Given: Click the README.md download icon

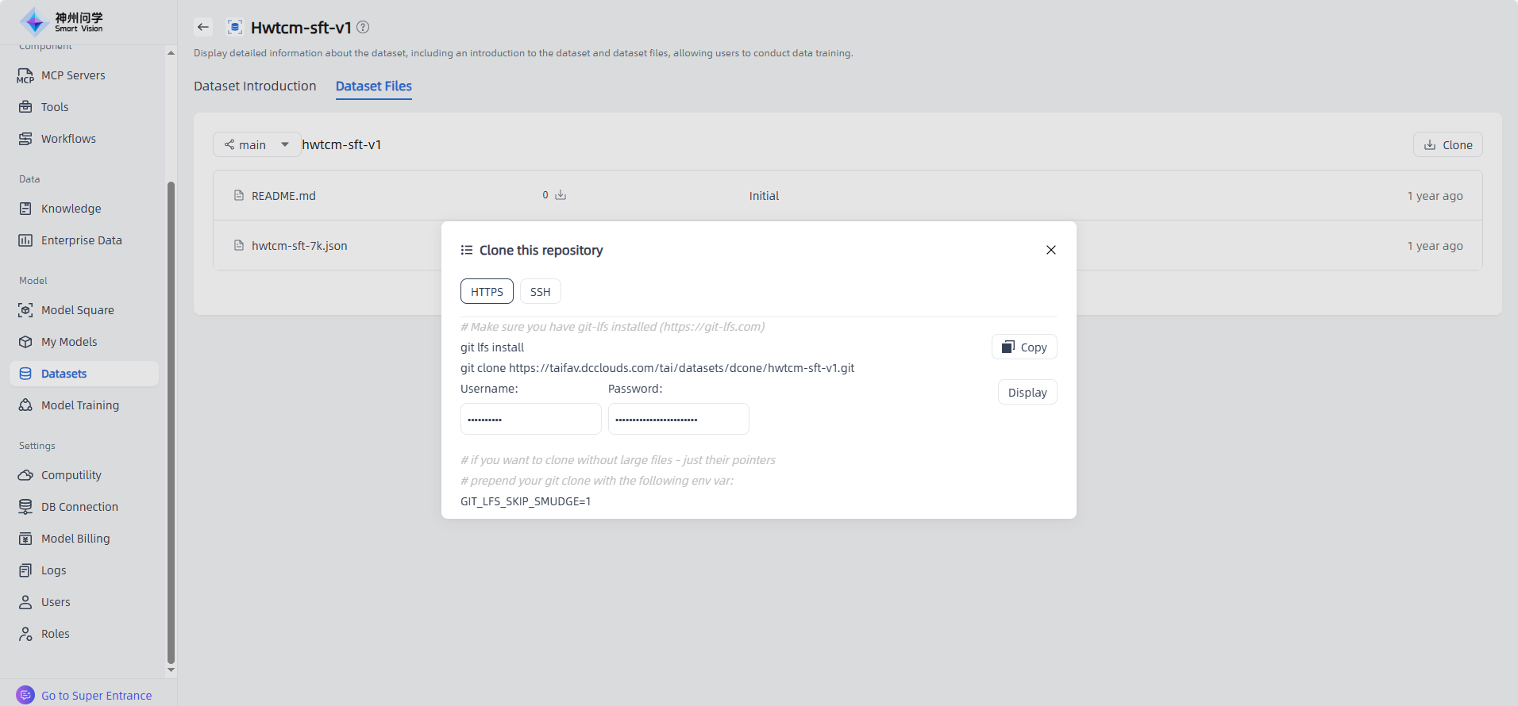Looking at the screenshot, I should tap(561, 195).
